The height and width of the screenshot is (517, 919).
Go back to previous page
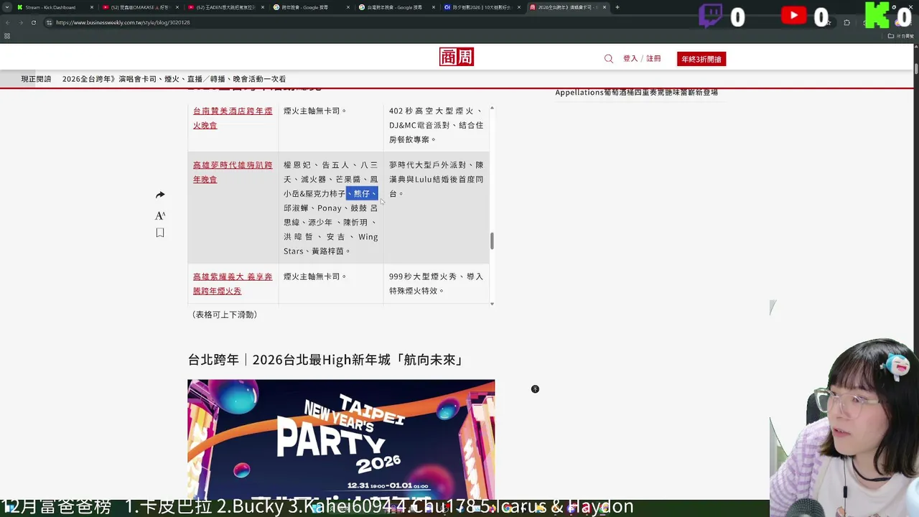[7, 22]
